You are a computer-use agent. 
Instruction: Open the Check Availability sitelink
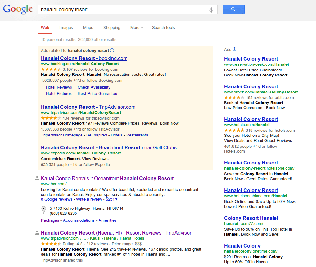[x=94, y=87]
